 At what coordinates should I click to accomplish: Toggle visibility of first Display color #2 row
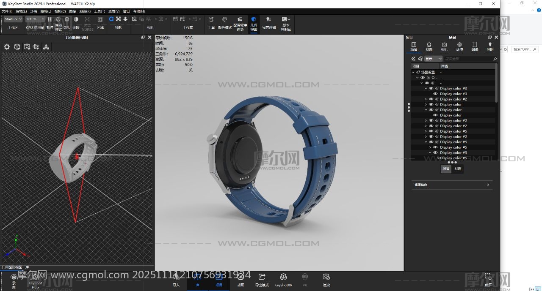pyautogui.click(x=431, y=99)
